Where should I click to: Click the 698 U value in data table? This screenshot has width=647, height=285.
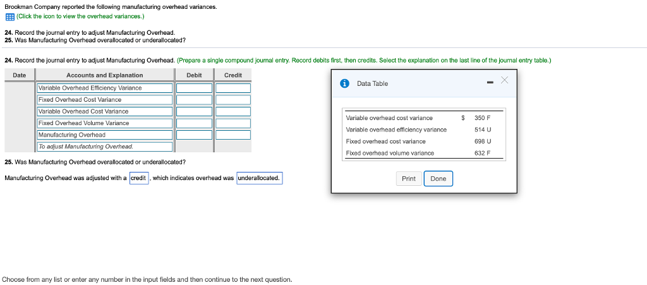coord(483,142)
